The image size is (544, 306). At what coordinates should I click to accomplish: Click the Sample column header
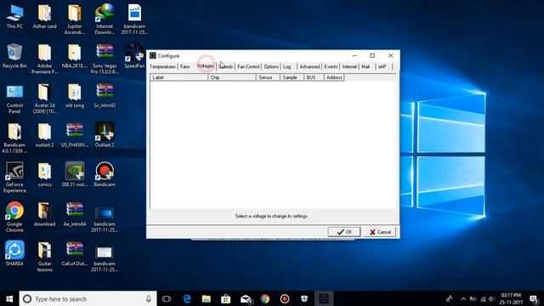(x=292, y=77)
